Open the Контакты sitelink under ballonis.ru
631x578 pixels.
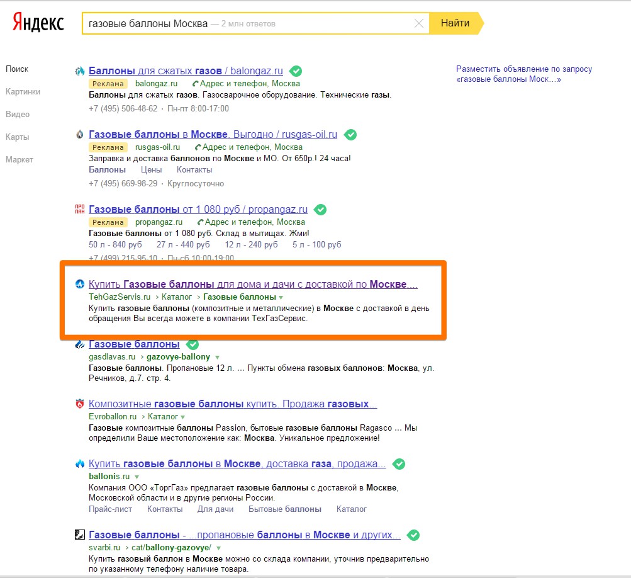pyautogui.click(x=165, y=509)
